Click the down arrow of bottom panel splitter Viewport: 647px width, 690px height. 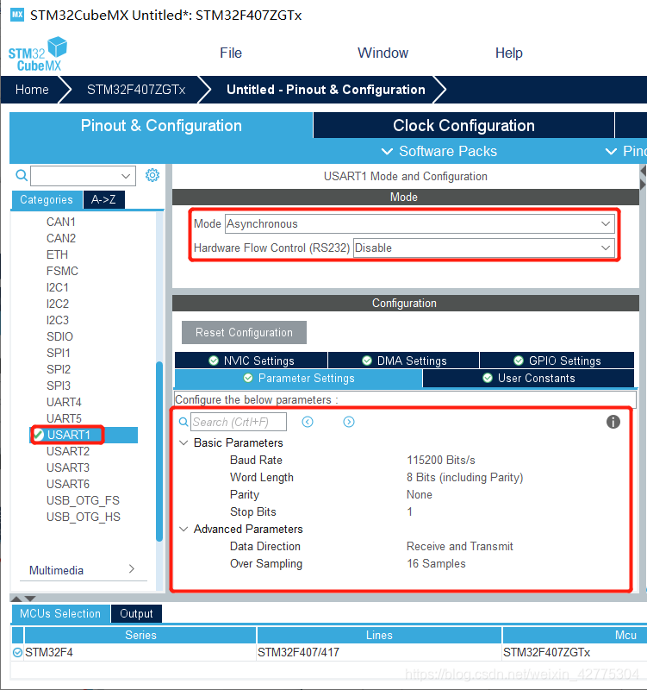click(x=30, y=599)
